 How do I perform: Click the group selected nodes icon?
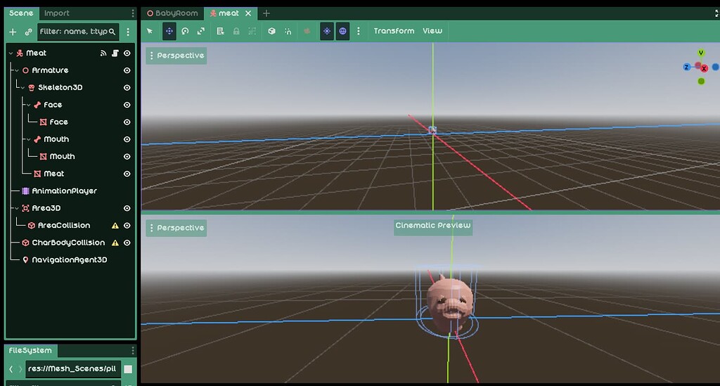252,31
